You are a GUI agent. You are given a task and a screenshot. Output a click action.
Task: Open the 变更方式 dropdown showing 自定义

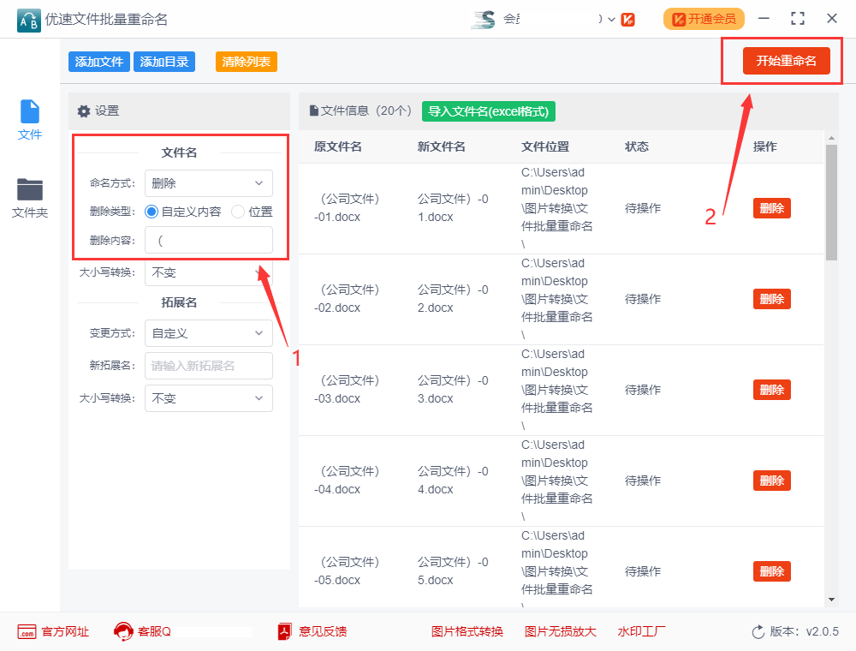coord(209,333)
